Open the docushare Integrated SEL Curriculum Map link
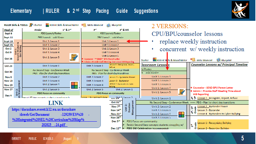Viewport: 256px width, 144px height. pyautogui.click(x=54, y=117)
